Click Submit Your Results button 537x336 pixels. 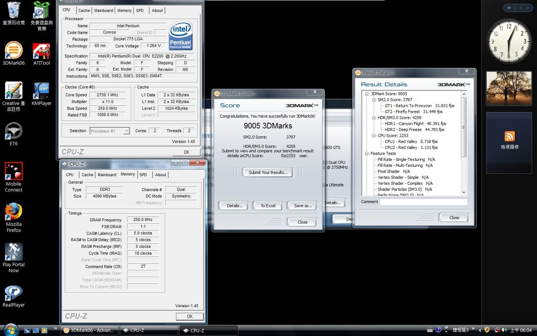click(x=268, y=172)
